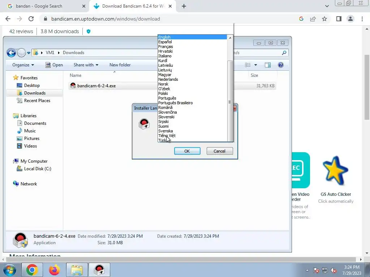Click the Chrome back arrow
The image size is (370, 277).
point(8,19)
